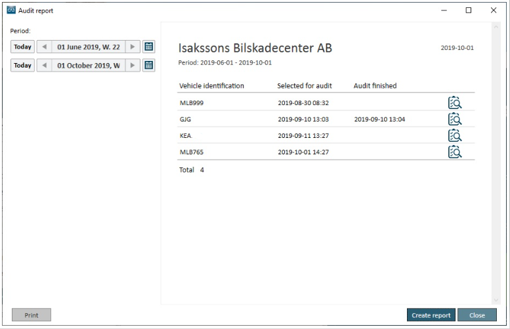Click the start date field showing 01 June 2019
The image size is (510, 329).
tap(89, 47)
